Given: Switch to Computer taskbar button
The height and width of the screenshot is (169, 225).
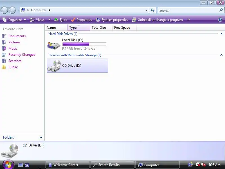Looking at the screenshot, I should pos(157,165).
